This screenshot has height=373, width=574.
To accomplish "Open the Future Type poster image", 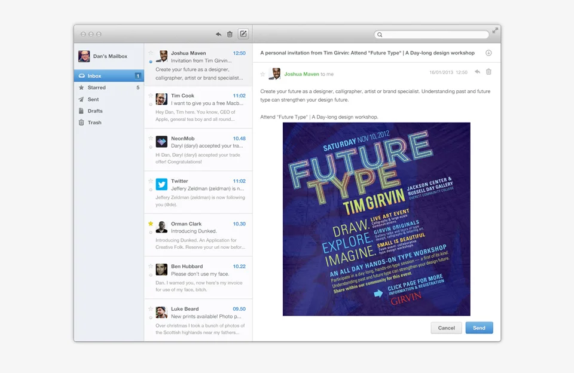I will 376,219.
